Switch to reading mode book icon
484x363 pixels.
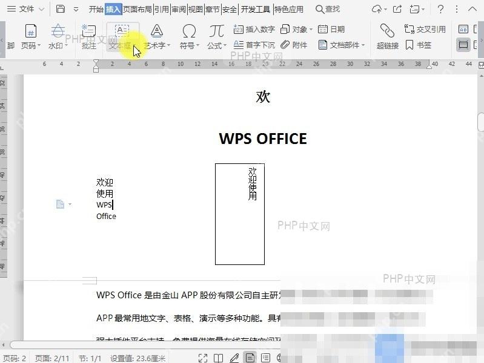point(219,358)
